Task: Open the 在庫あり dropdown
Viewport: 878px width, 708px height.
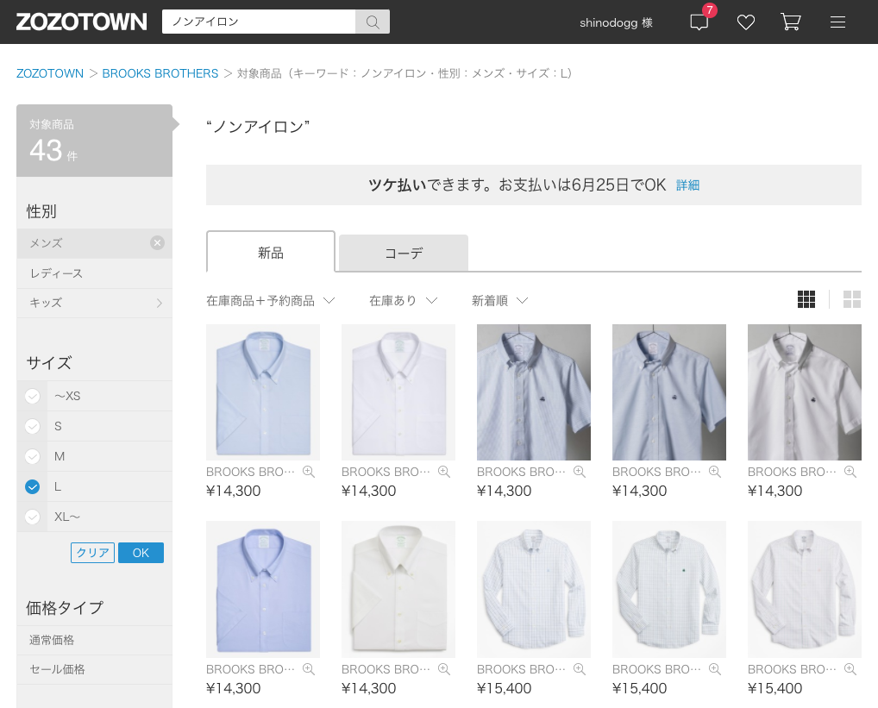Action: point(403,301)
